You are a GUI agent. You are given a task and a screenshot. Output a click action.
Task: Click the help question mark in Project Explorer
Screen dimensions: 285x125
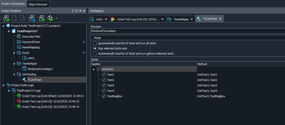(x=72, y=11)
